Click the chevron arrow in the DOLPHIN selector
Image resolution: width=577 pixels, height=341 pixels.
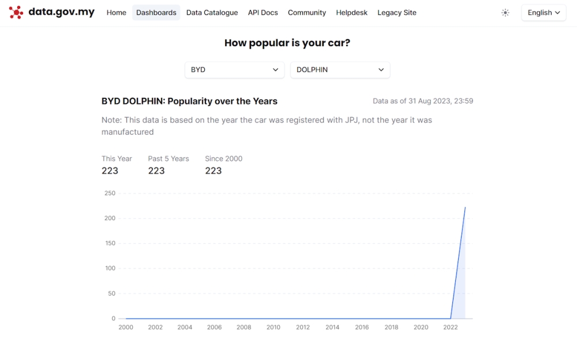point(381,70)
